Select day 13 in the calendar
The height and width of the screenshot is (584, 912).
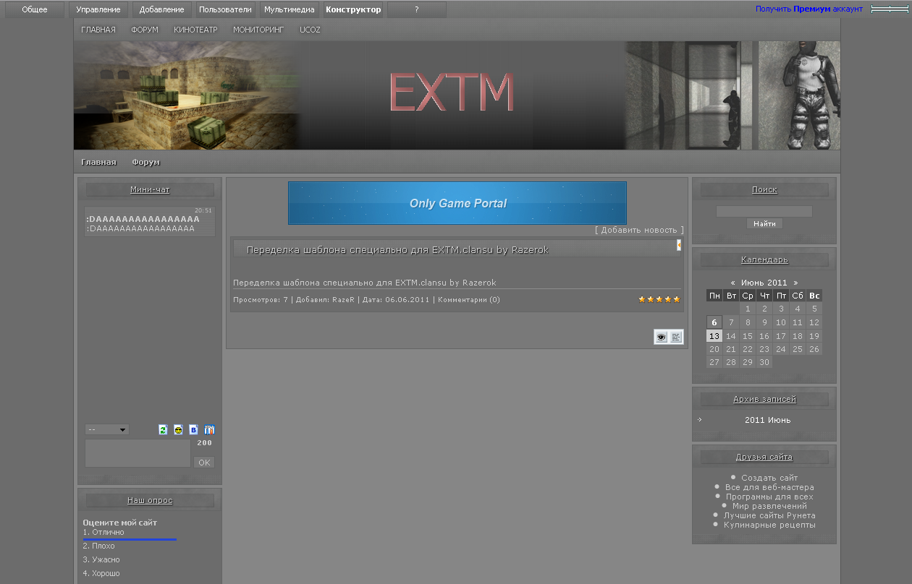(714, 336)
